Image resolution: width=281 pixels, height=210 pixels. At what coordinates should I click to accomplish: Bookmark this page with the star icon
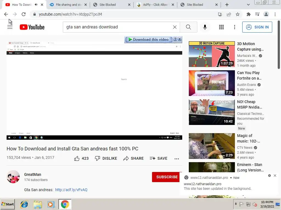coord(238,14)
